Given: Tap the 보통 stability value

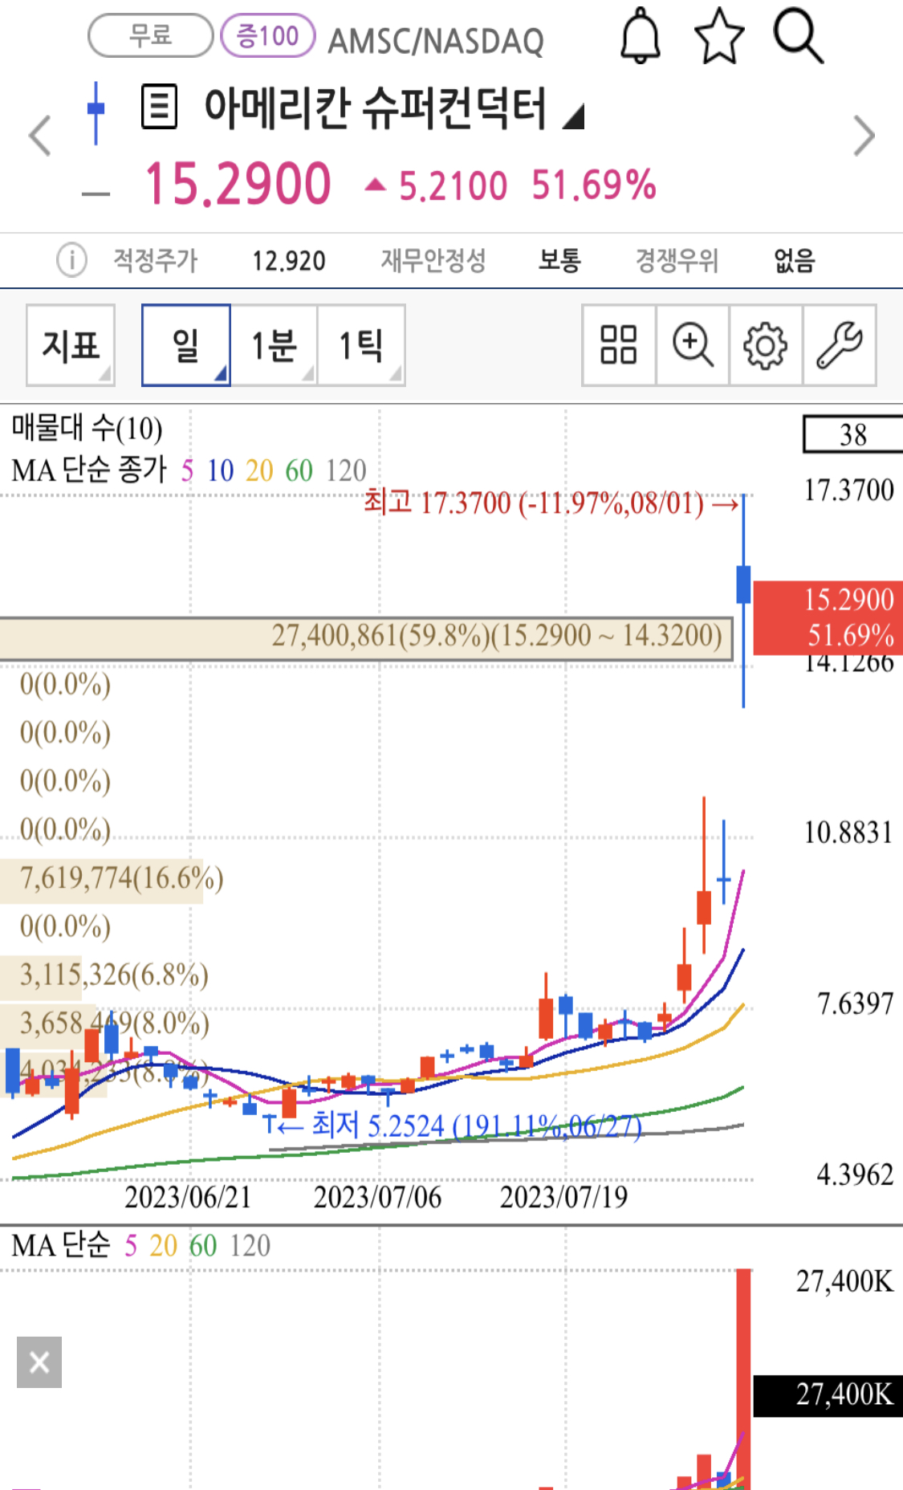Looking at the screenshot, I should click(x=559, y=260).
